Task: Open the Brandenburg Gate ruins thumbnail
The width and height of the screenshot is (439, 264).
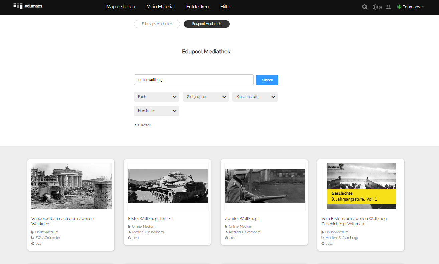Action: pyautogui.click(x=71, y=186)
